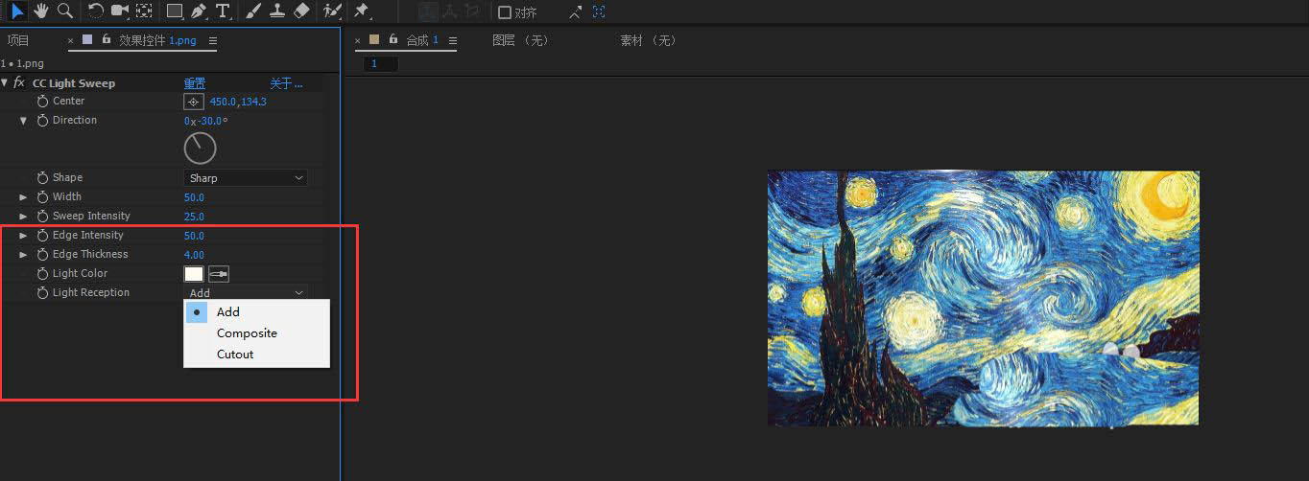Select the Eraser tool
This screenshot has width=1309, height=481.
pos(301,11)
